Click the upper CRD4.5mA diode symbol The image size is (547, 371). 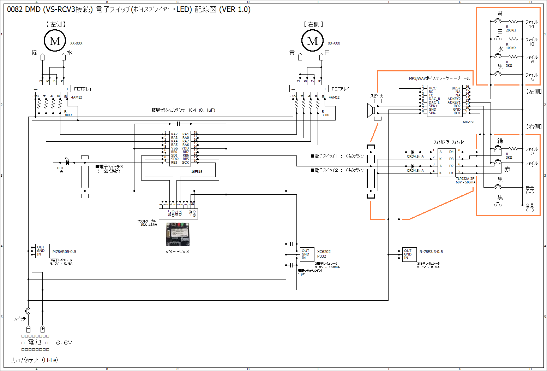point(412,152)
